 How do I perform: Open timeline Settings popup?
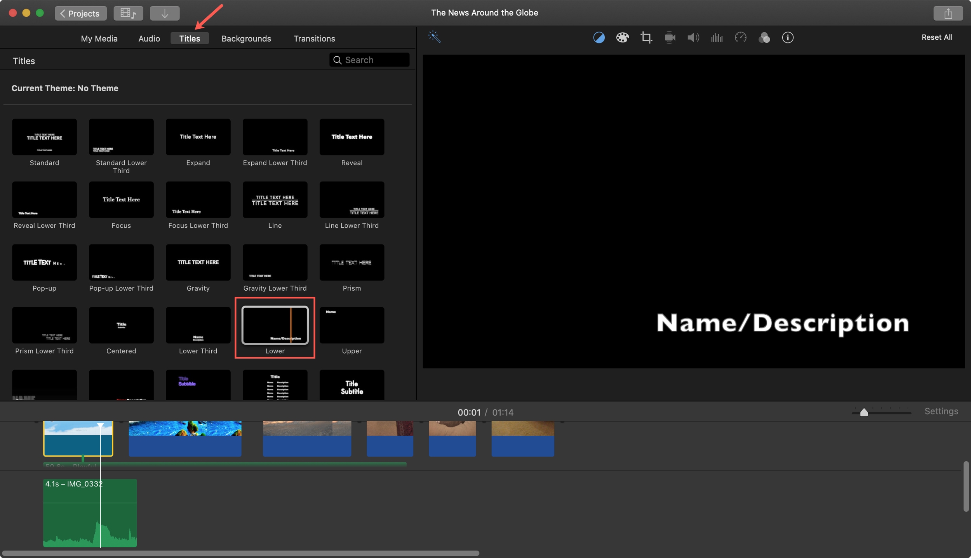pos(941,411)
